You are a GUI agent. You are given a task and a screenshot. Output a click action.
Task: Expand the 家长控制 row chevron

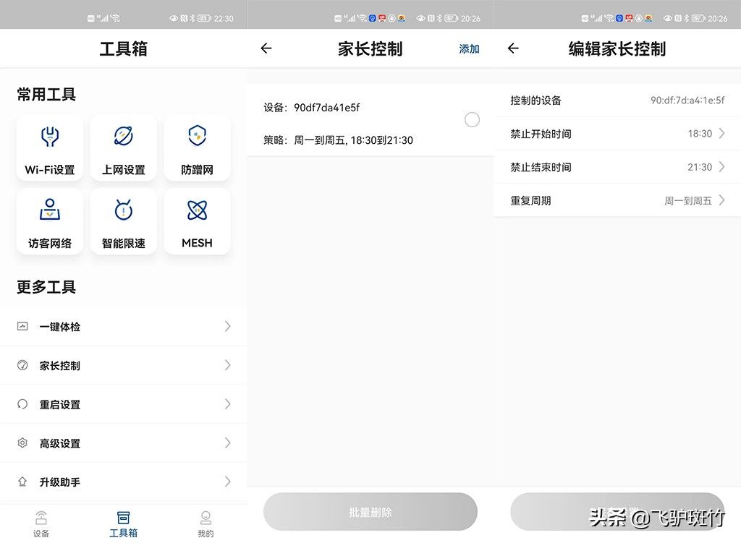click(228, 365)
